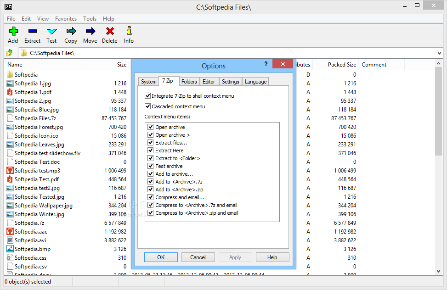Click the Move toolbar icon

point(91,31)
